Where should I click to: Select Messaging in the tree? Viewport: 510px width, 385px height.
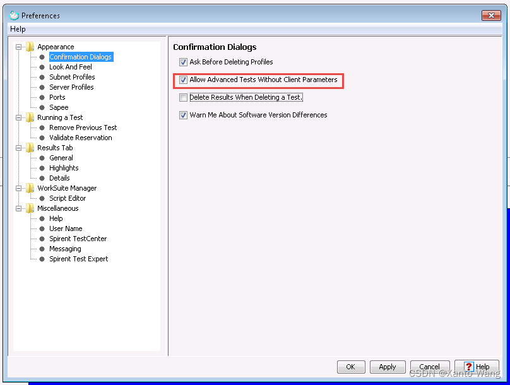(65, 249)
